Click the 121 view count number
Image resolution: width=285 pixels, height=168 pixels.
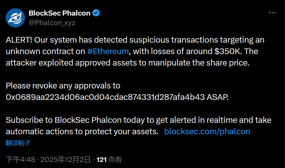tap(101, 159)
